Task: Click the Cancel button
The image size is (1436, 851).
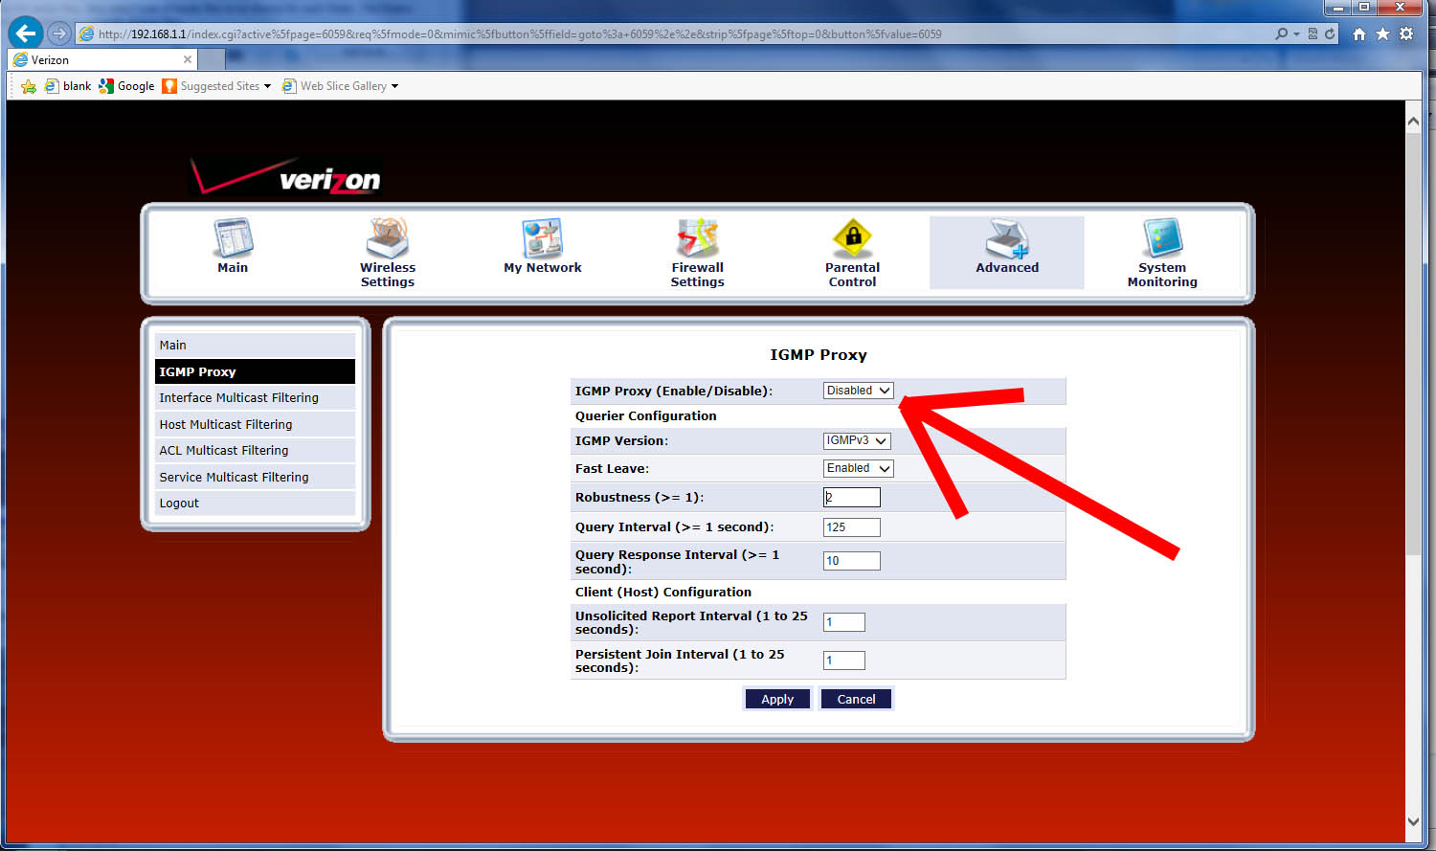Action: pos(856,700)
